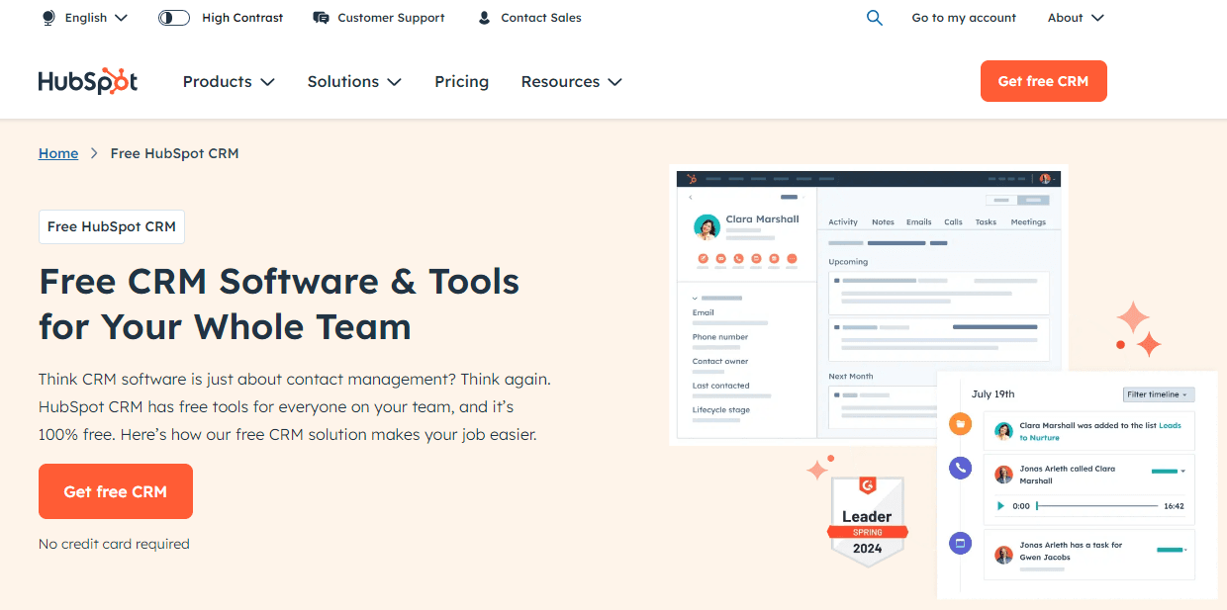1227x610 pixels.
Task: Switch to the Meetings tab
Action: (1028, 221)
